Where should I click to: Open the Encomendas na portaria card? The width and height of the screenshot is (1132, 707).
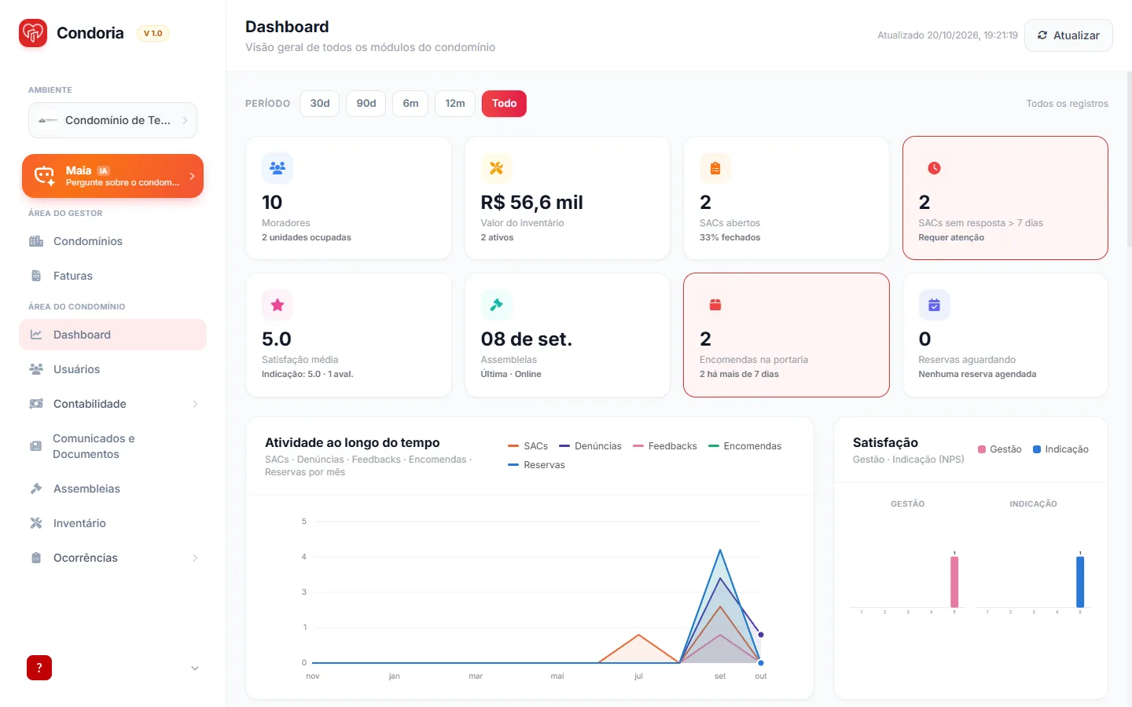pos(786,335)
